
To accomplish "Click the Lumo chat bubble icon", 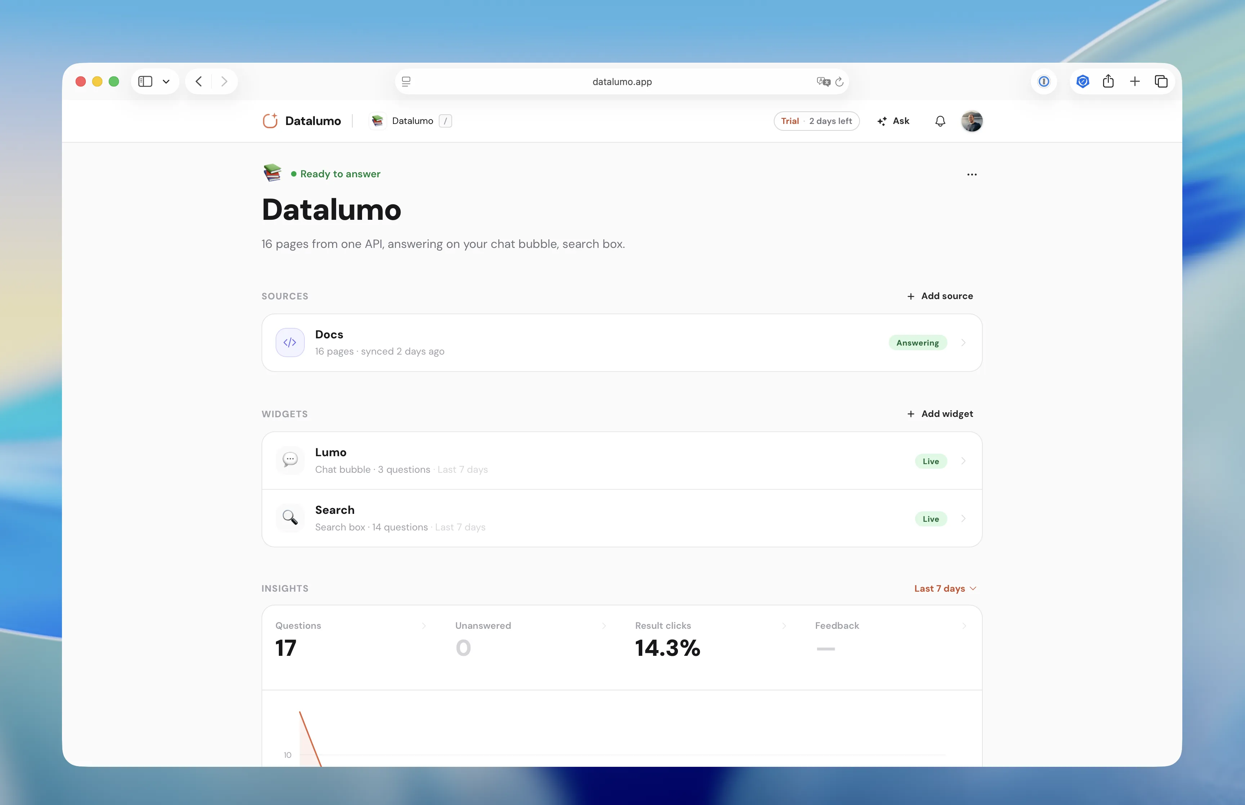I will [290, 461].
